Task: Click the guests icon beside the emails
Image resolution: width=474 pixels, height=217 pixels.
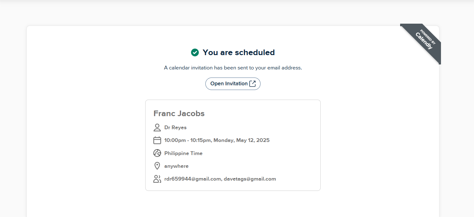Action: coord(157,179)
